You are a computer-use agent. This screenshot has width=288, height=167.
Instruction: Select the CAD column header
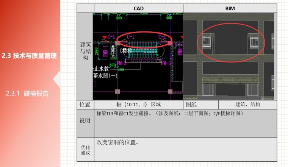point(138,8)
